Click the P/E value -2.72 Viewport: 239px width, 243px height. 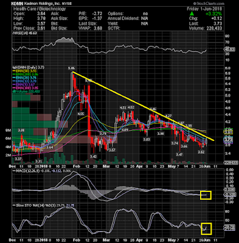point(97,14)
